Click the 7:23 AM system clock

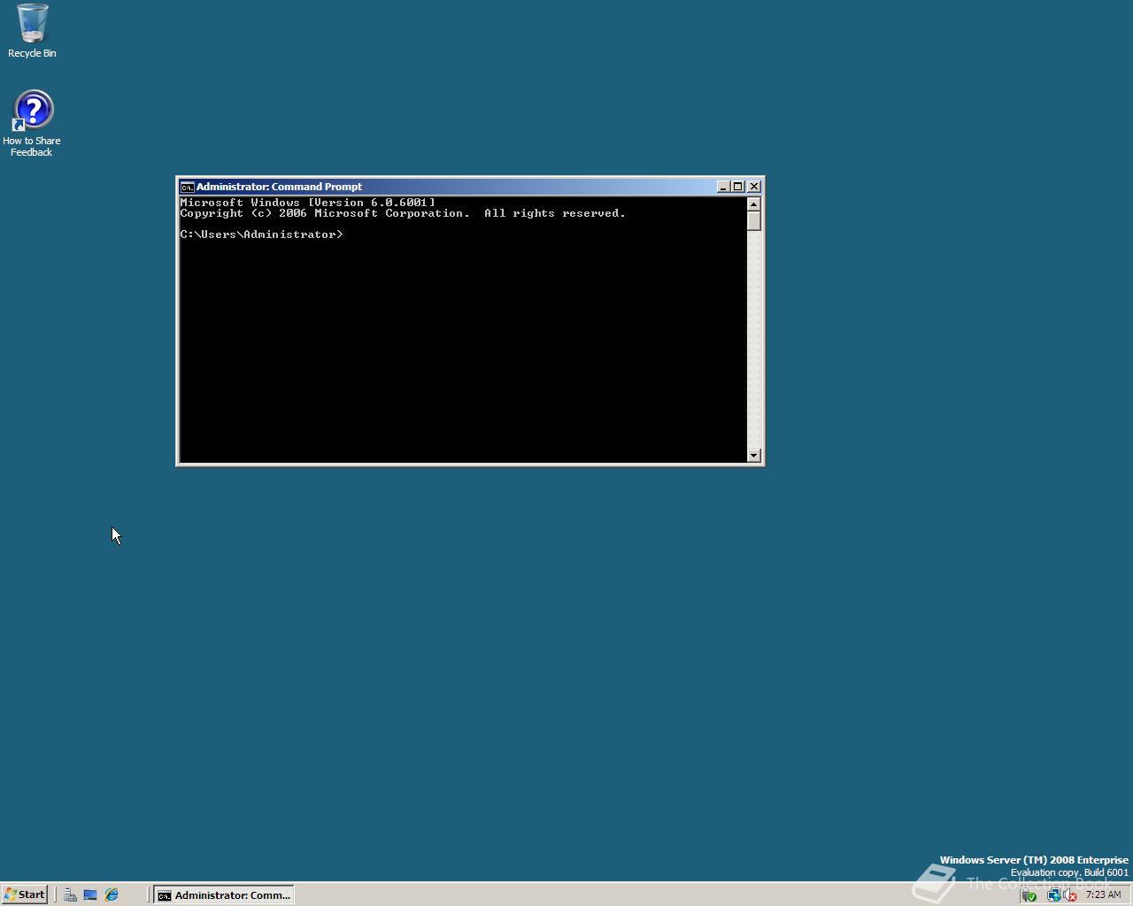point(1104,894)
